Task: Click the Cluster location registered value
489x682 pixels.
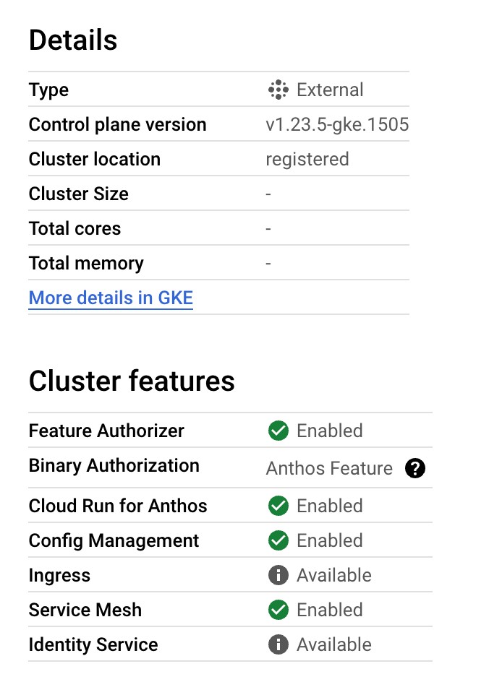Action: [307, 159]
